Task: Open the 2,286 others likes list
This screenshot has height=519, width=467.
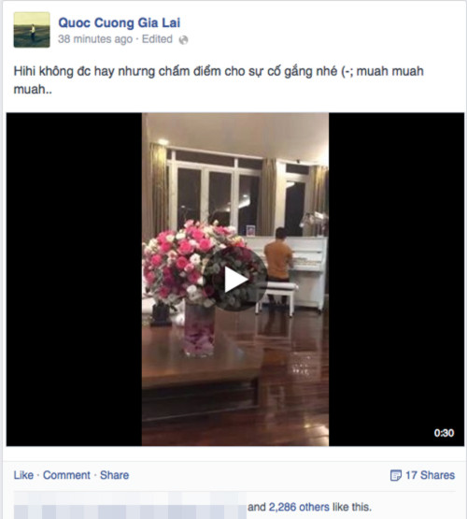Action: tap(299, 507)
